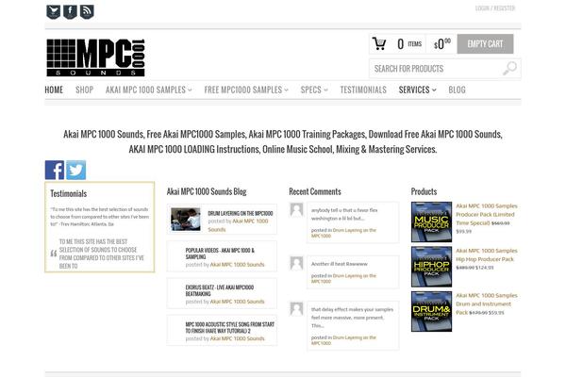
Task: Open 'Drum Layering on the MPC1000' post
Action: (240, 214)
